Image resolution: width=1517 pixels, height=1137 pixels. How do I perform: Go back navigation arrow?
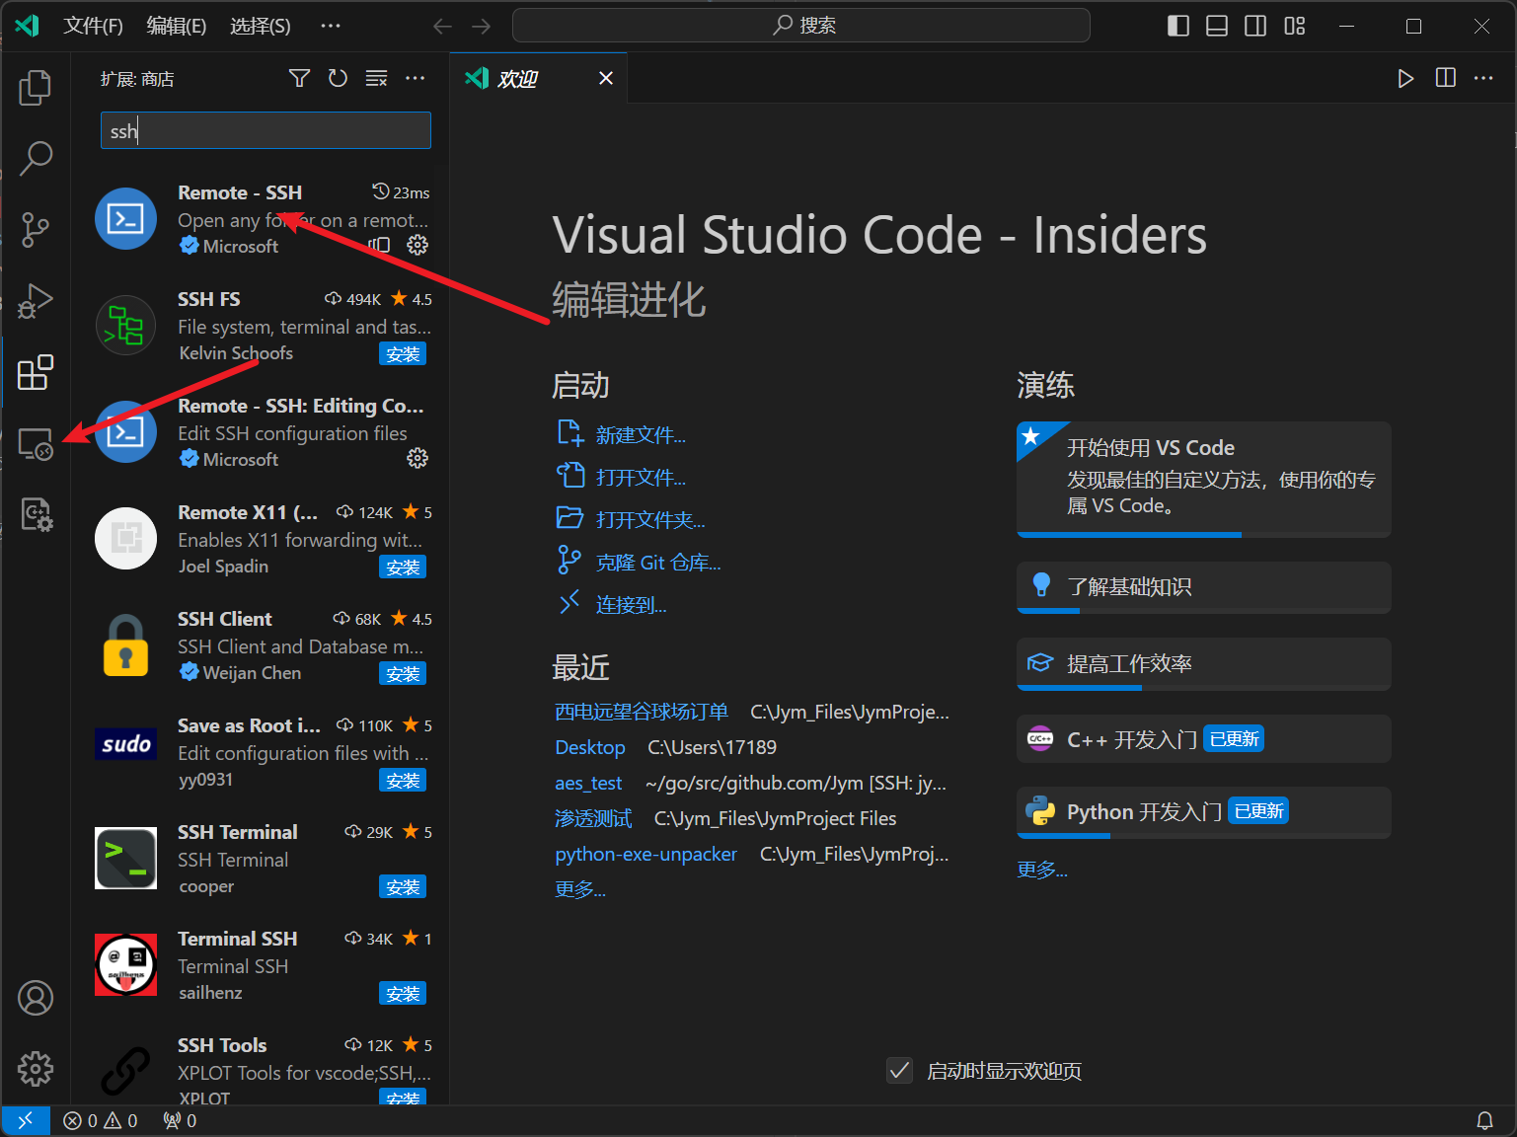click(442, 26)
